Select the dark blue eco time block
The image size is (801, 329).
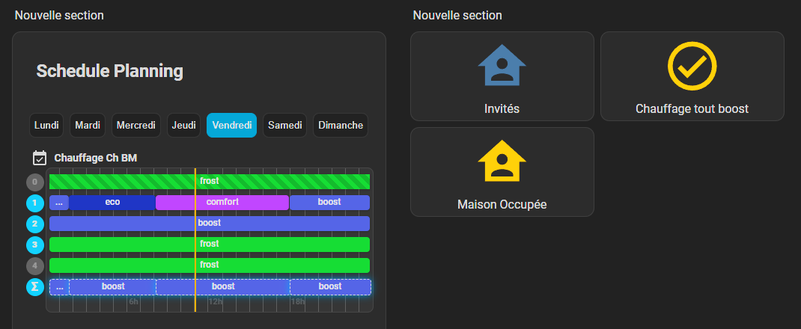coord(112,203)
